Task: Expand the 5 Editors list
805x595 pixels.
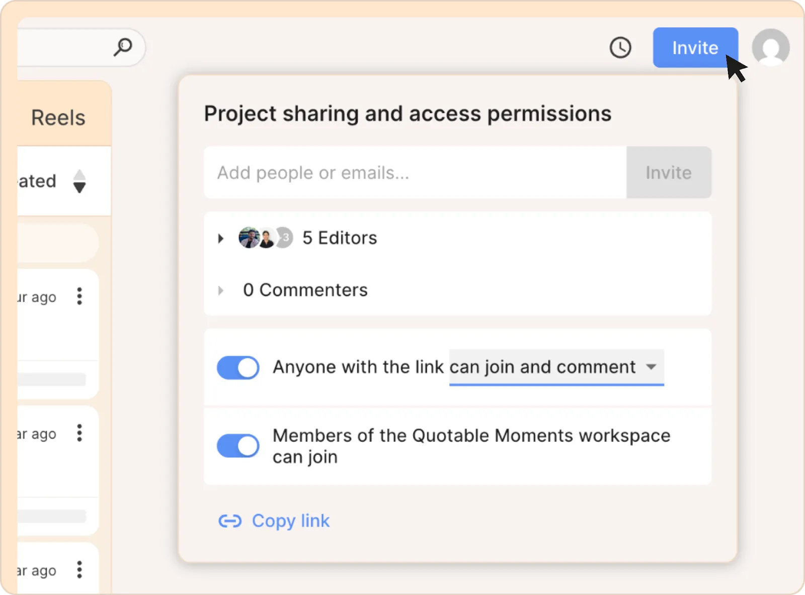Action: [220, 238]
